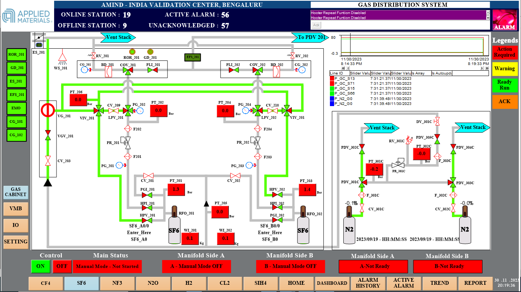Screen dimensions: 521x292
Task: Select the P_GC_S13 trend line row
Action: click(371, 78)
